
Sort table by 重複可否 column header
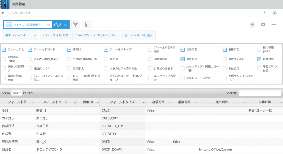[x=184, y=102]
